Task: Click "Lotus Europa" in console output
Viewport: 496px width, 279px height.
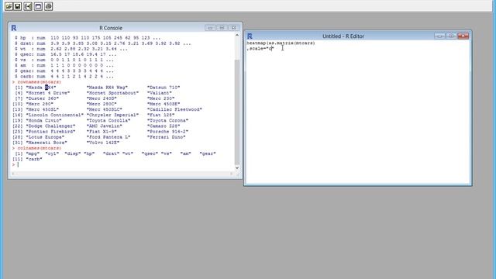Action: pos(45,137)
